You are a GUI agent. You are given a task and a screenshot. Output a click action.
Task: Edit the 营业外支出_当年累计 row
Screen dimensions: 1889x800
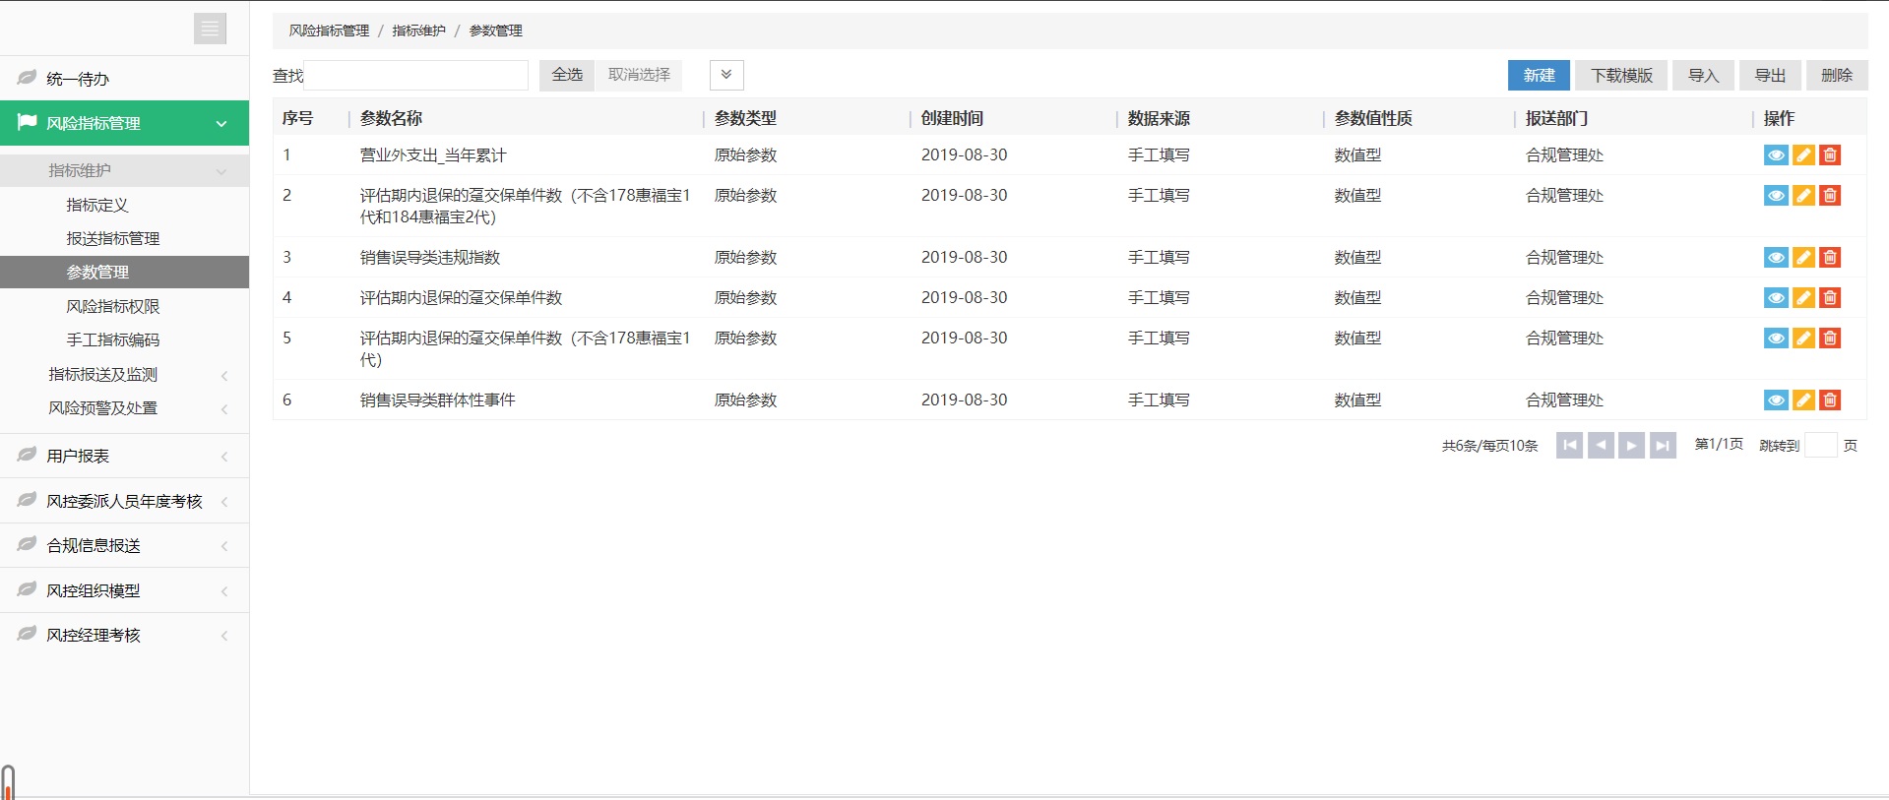click(1803, 155)
